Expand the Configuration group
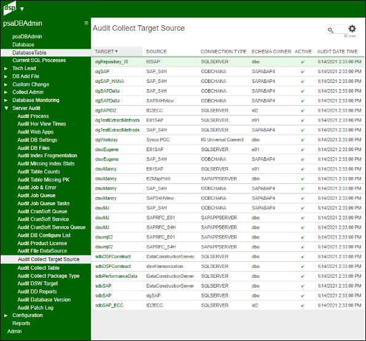This screenshot has height=341, width=366. 6,316
